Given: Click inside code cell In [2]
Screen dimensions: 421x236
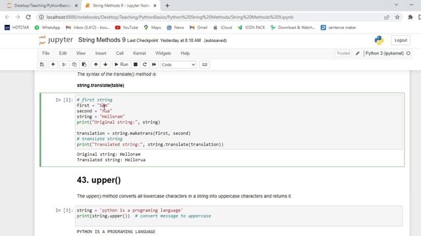Looking at the screenshot, I should (239, 123).
